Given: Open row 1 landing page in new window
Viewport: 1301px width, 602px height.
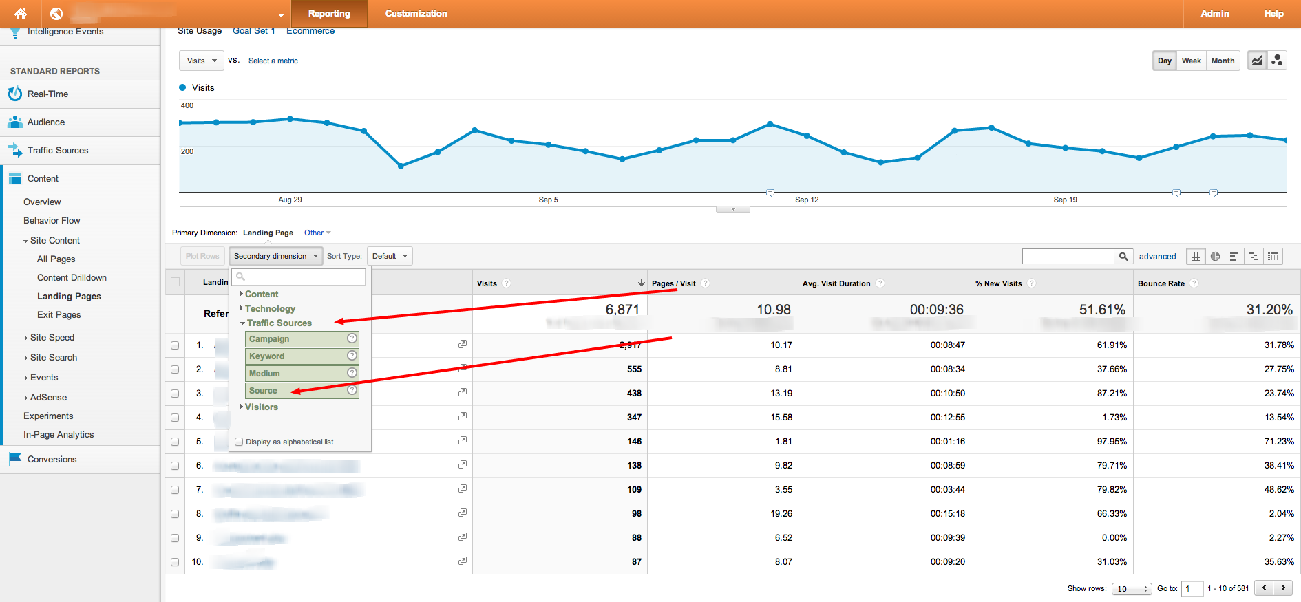Looking at the screenshot, I should (x=463, y=344).
